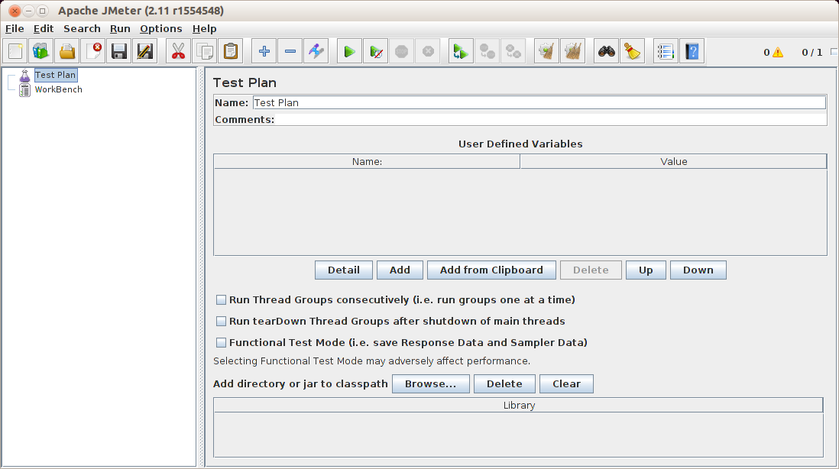The width and height of the screenshot is (839, 469).
Task: Open the Help menu
Action: (x=204, y=29)
